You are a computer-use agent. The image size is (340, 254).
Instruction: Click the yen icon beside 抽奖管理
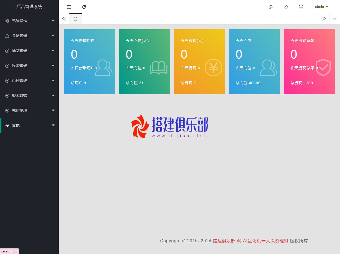tap(7, 51)
